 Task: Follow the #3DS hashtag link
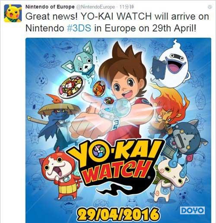point(79,28)
